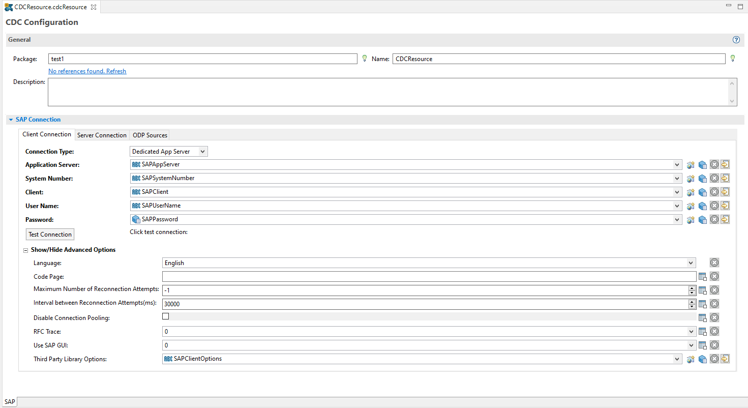Open the Connection Type dropdown
The image size is (748, 408).
[x=203, y=152]
